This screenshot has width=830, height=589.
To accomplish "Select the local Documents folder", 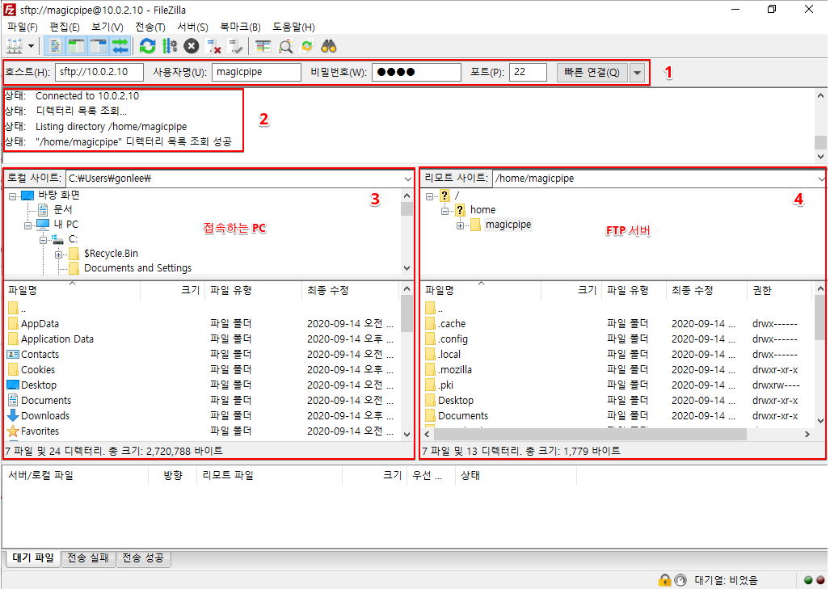I will (x=45, y=401).
